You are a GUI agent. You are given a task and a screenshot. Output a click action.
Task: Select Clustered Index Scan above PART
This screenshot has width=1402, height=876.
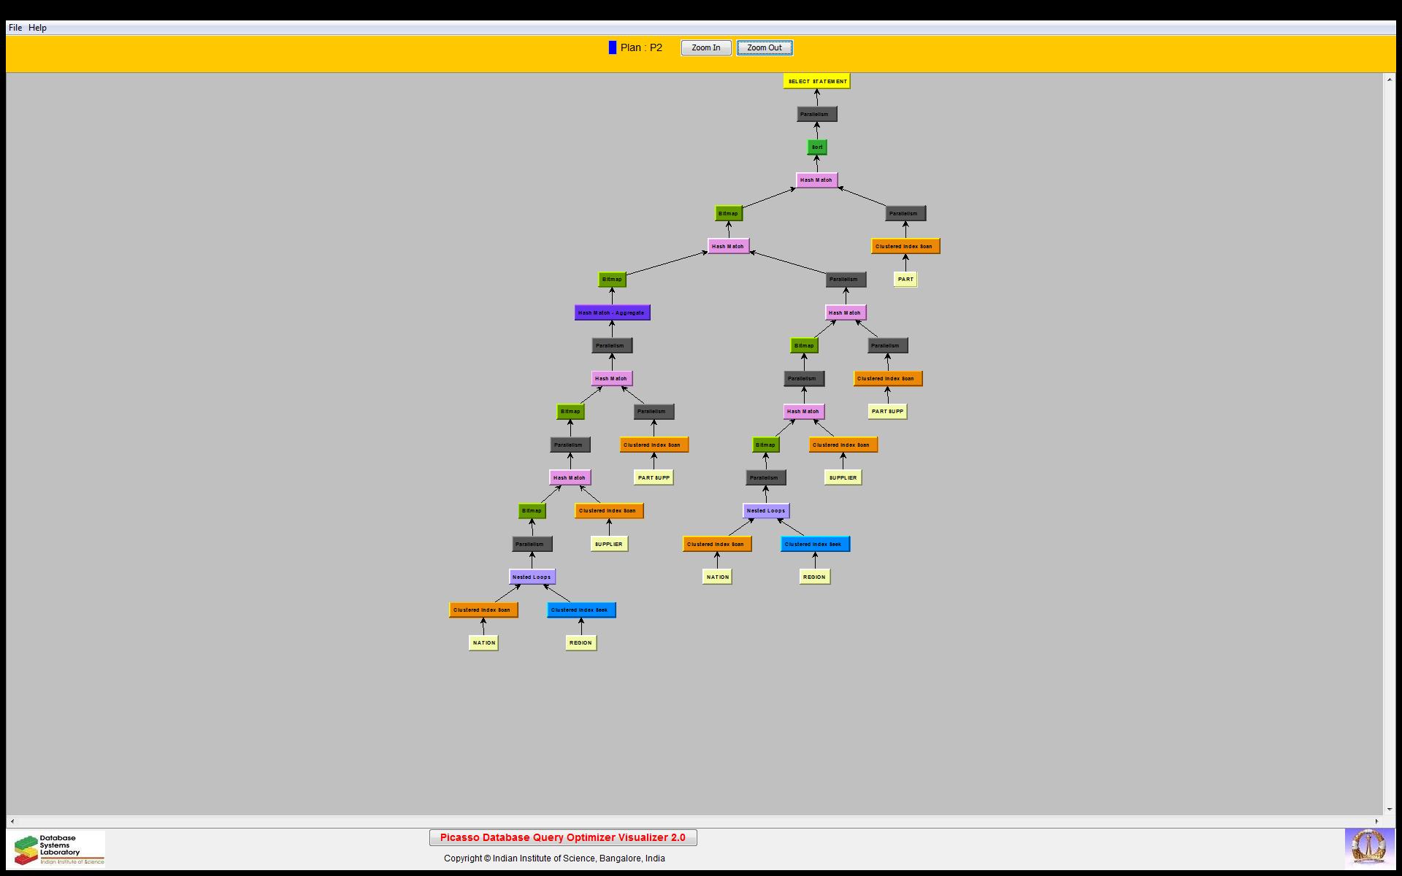pyautogui.click(x=905, y=246)
